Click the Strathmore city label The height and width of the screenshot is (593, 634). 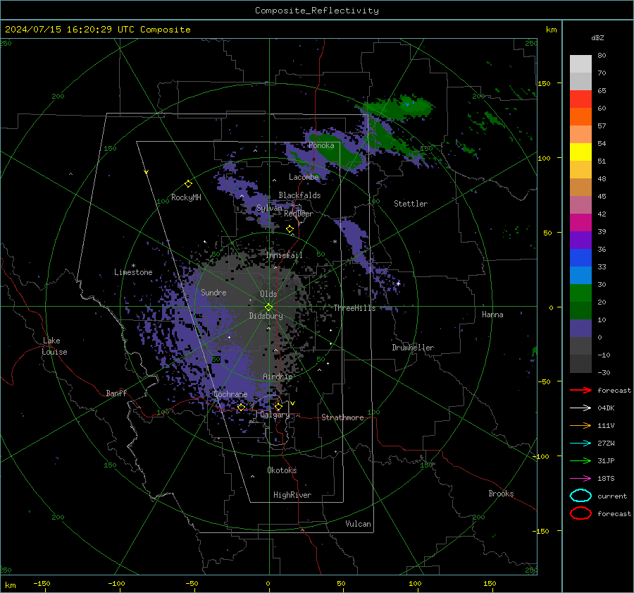(342, 417)
